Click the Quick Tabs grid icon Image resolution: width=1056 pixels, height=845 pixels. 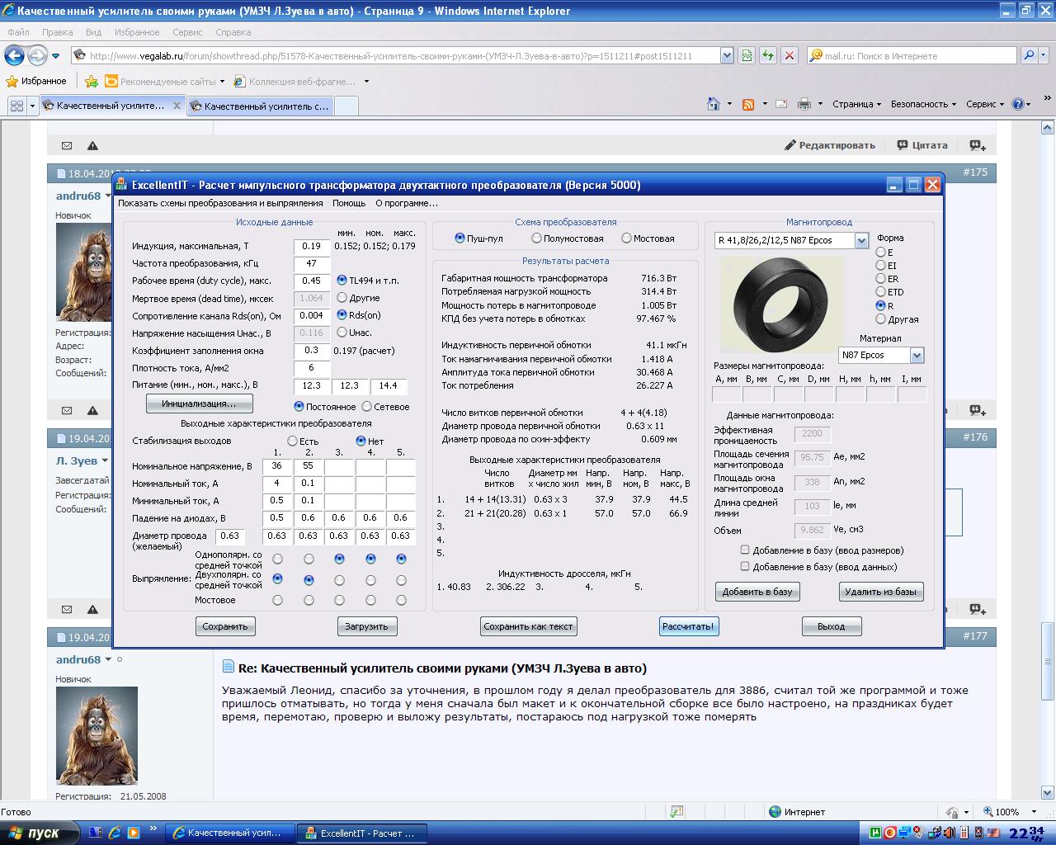(x=16, y=106)
